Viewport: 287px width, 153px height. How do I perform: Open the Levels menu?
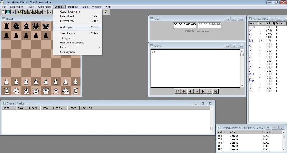coord(31,7)
